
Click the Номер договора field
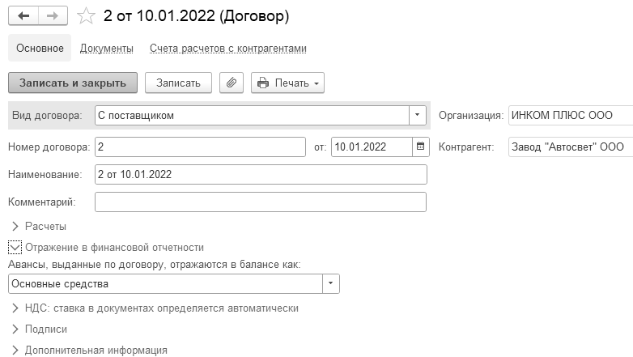200,147
